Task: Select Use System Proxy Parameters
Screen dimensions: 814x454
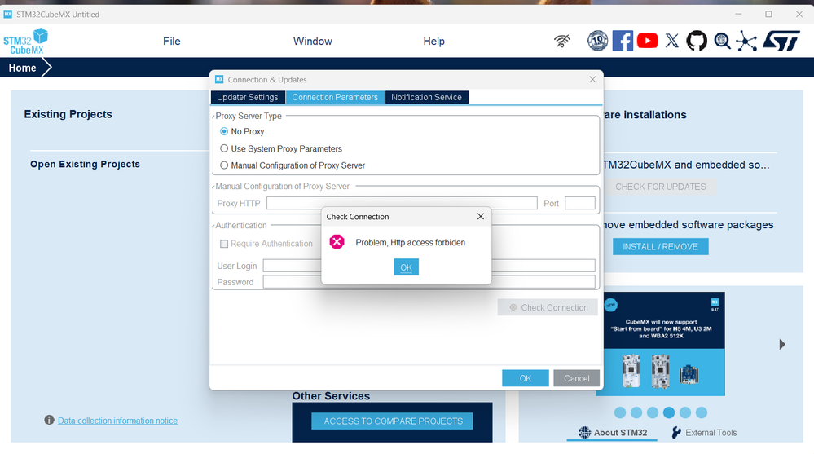Action: [224, 148]
